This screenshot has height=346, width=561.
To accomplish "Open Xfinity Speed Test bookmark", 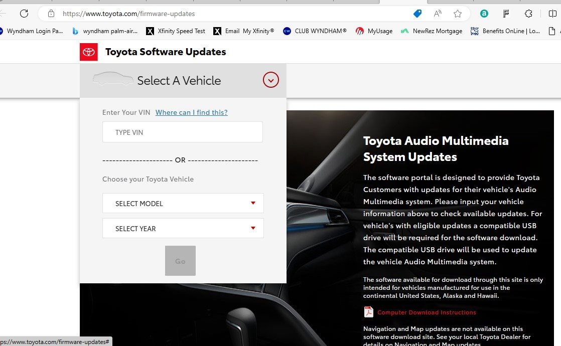I will [x=176, y=31].
